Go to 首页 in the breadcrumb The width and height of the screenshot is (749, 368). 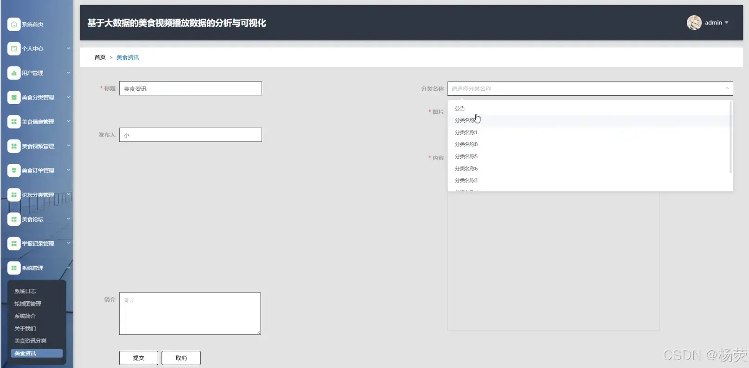[100, 57]
